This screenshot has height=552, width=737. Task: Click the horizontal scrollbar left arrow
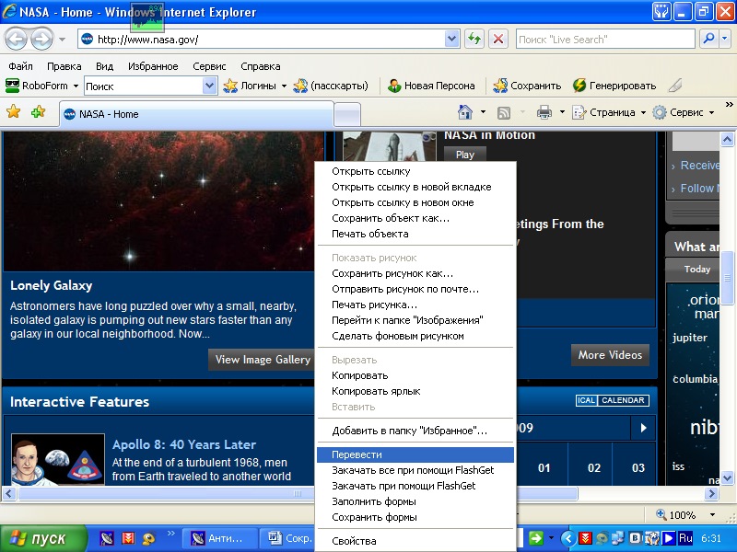pyautogui.click(x=9, y=493)
